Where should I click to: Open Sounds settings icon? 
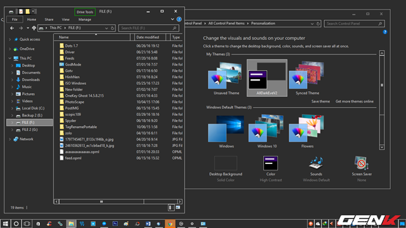tap(316, 163)
